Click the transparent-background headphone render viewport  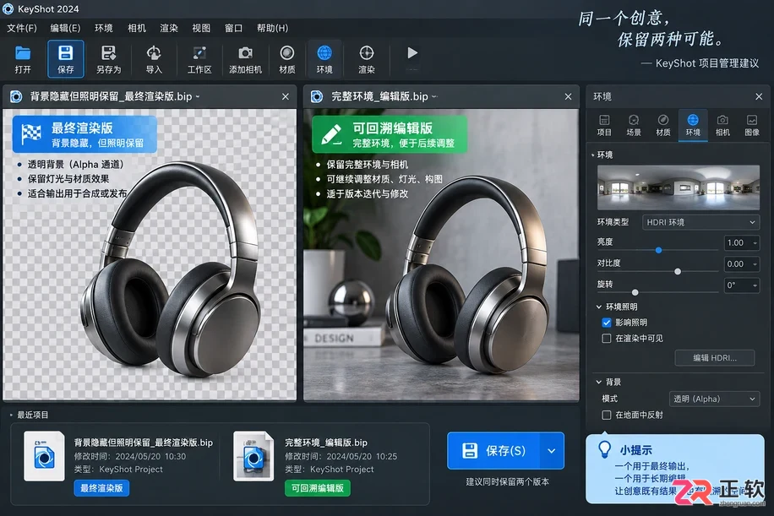tap(150, 254)
